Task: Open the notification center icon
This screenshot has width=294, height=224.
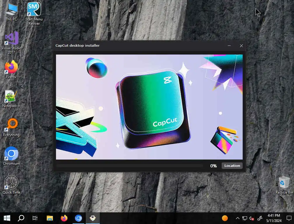Action: click(289, 218)
